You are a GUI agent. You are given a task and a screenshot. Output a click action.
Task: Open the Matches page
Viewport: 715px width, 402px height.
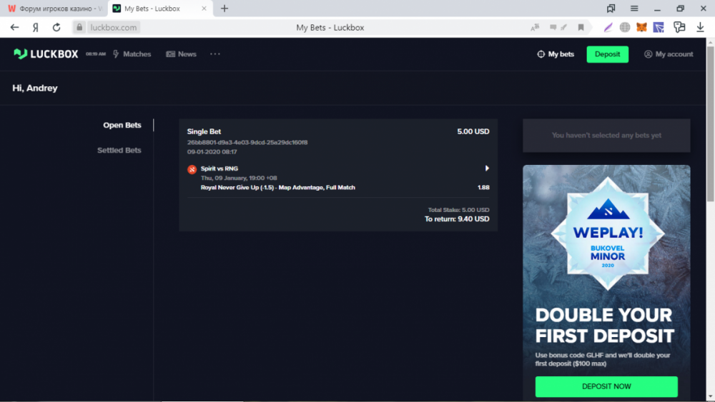point(132,54)
